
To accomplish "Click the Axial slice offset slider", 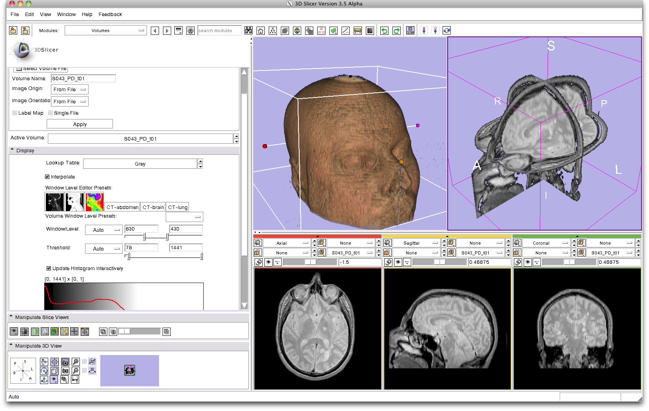I will [x=310, y=262].
